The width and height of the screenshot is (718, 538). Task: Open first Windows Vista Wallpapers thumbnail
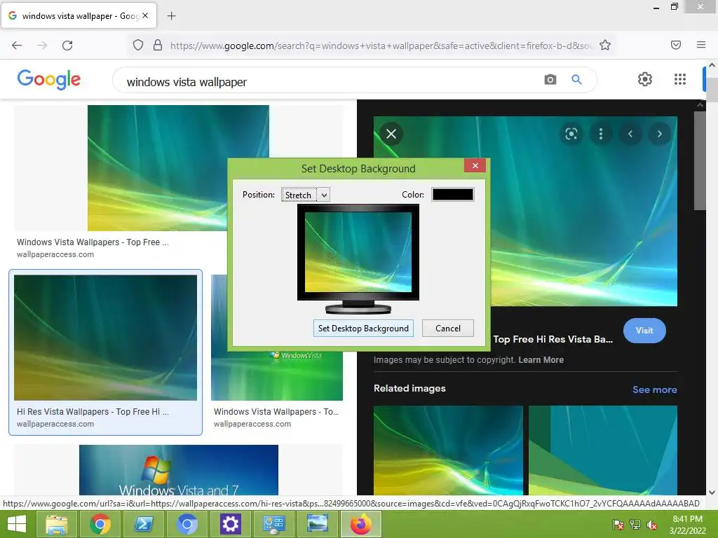(x=178, y=168)
